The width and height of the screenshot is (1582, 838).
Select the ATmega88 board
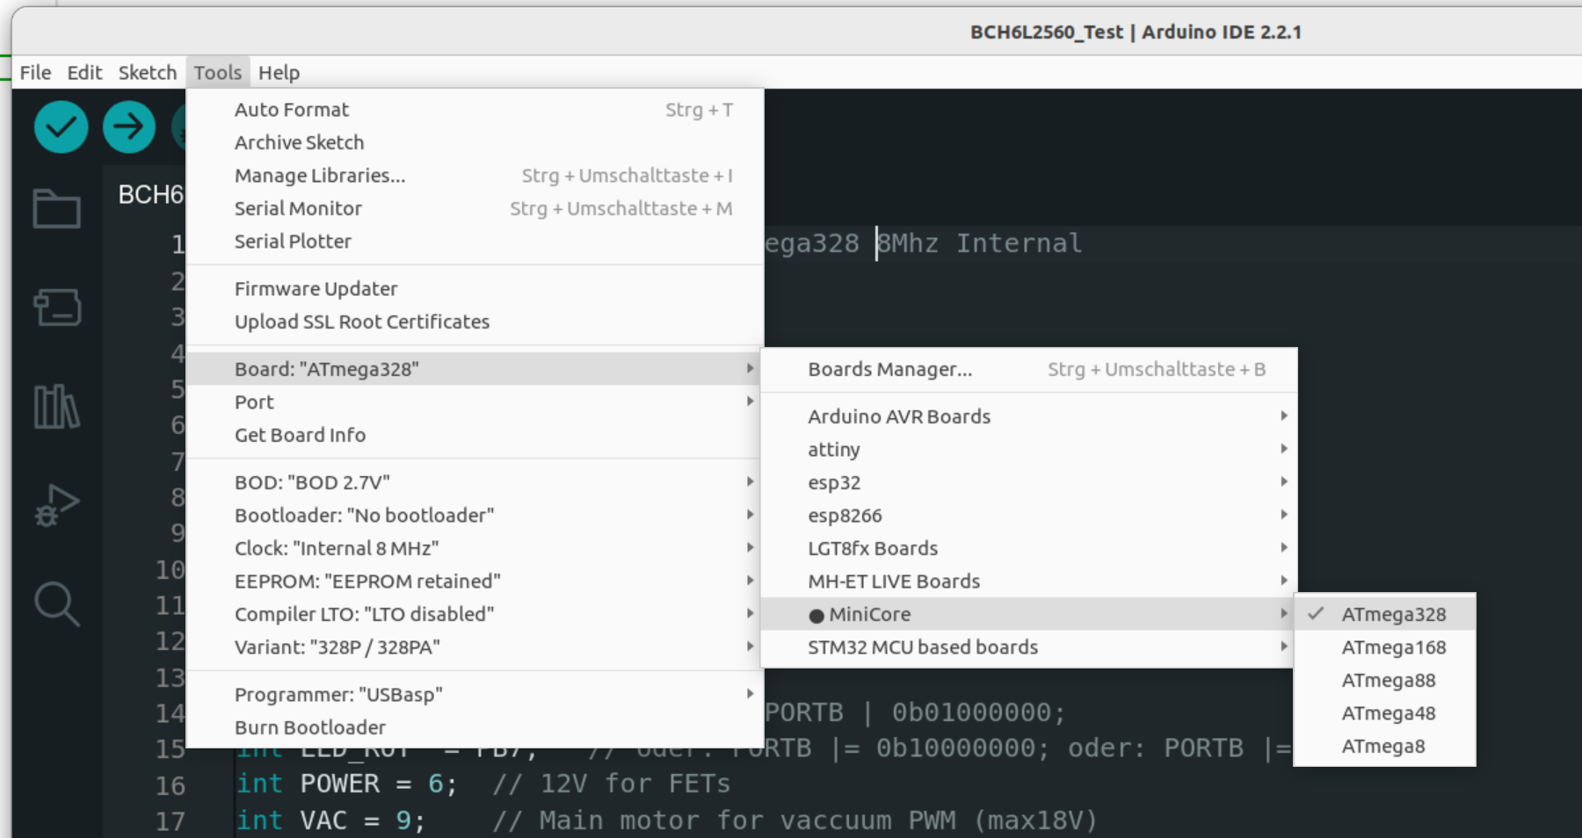pos(1385,680)
